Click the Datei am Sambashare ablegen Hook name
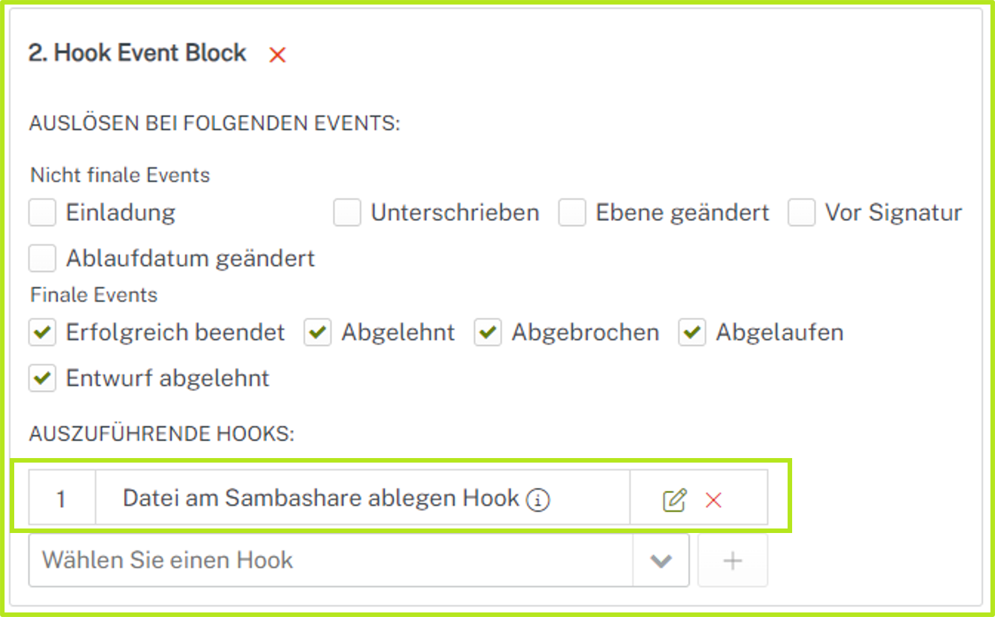Screen dimensions: 995x617 (x=320, y=498)
